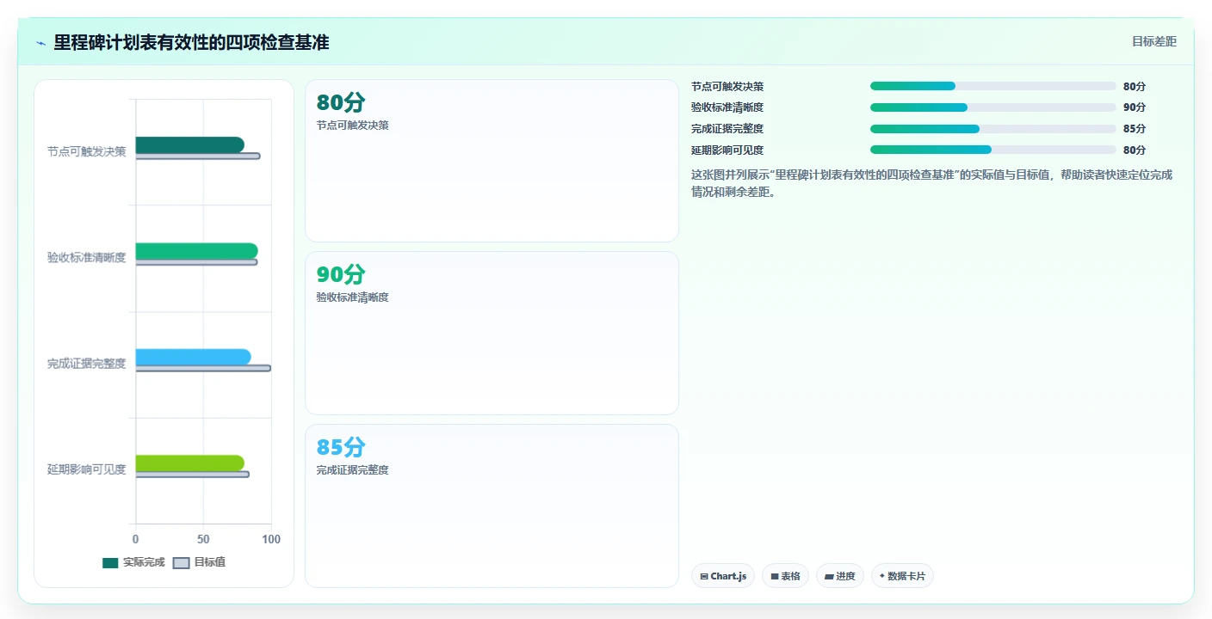The image size is (1212, 619).
Task: Click the 80分 value beside 延期影响可见度 progress
Action: pos(1135,150)
